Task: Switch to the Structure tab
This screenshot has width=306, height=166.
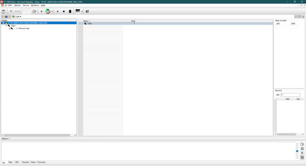Action: [25, 162]
